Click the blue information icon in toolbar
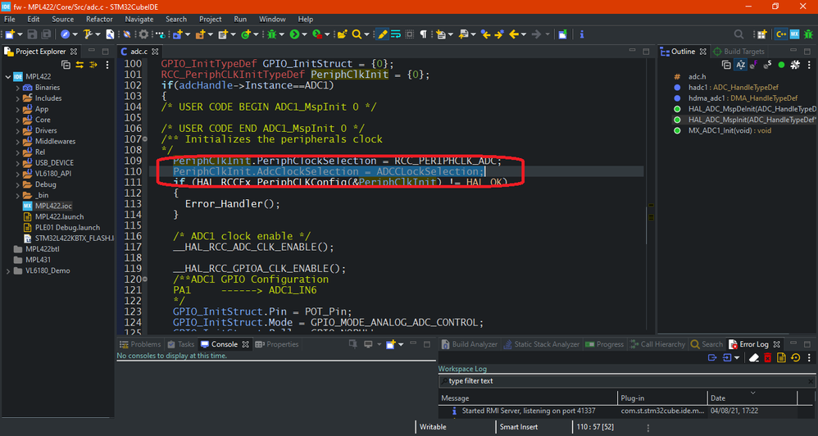Image resolution: width=818 pixels, height=436 pixels. pyautogui.click(x=582, y=34)
